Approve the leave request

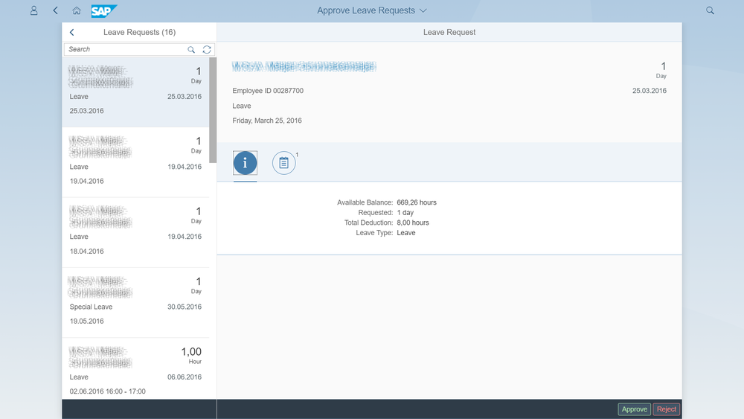(x=635, y=409)
